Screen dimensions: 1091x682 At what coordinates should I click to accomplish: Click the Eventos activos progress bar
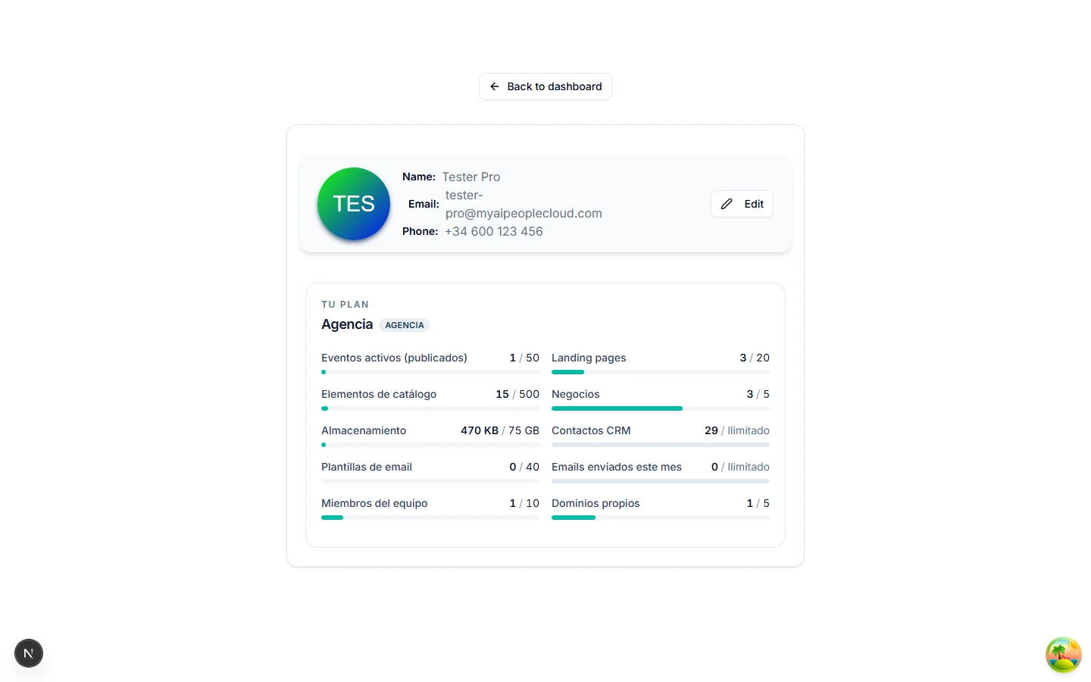coord(430,372)
